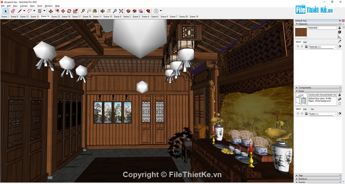Open the Extension Warehouse
Screen dimensions: 345x184
(x=135, y=11)
